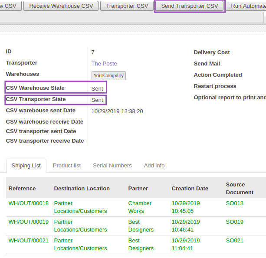Viewport: 266px width, 258px height.
Task: Click the Send Mail label
Action: (x=207, y=64)
